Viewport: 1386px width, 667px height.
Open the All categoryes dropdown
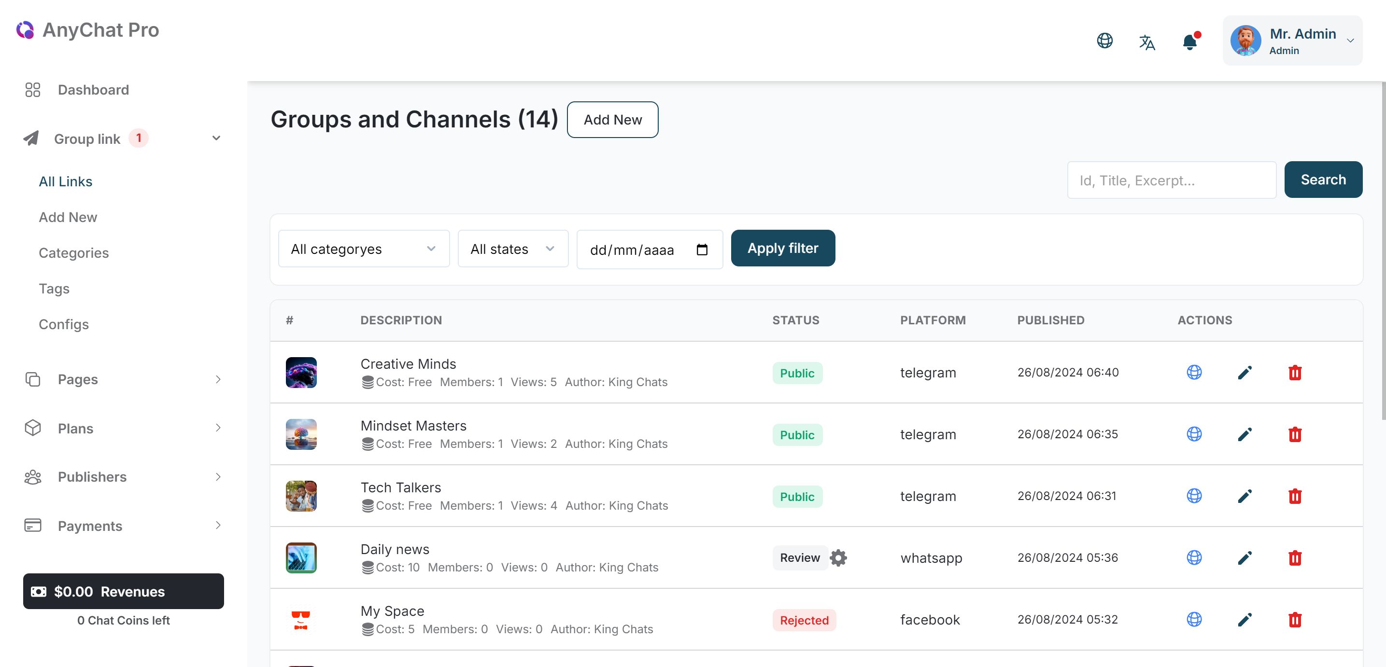364,249
